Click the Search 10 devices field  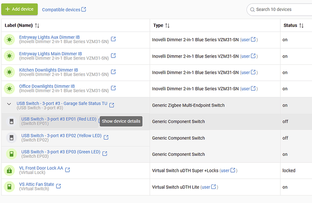click(279, 10)
